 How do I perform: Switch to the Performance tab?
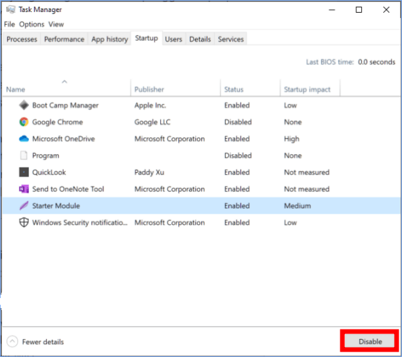pos(64,40)
